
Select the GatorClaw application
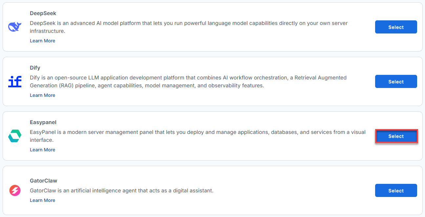click(396, 190)
